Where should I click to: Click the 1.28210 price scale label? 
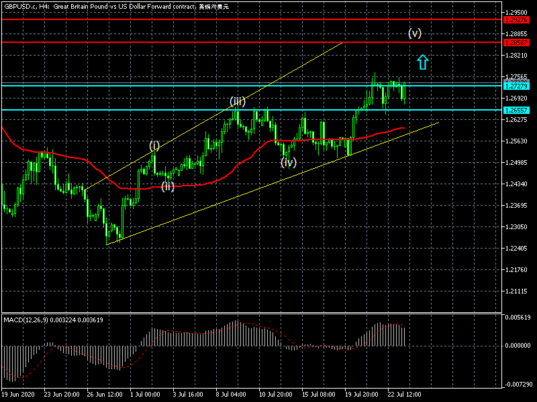click(x=516, y=56)
